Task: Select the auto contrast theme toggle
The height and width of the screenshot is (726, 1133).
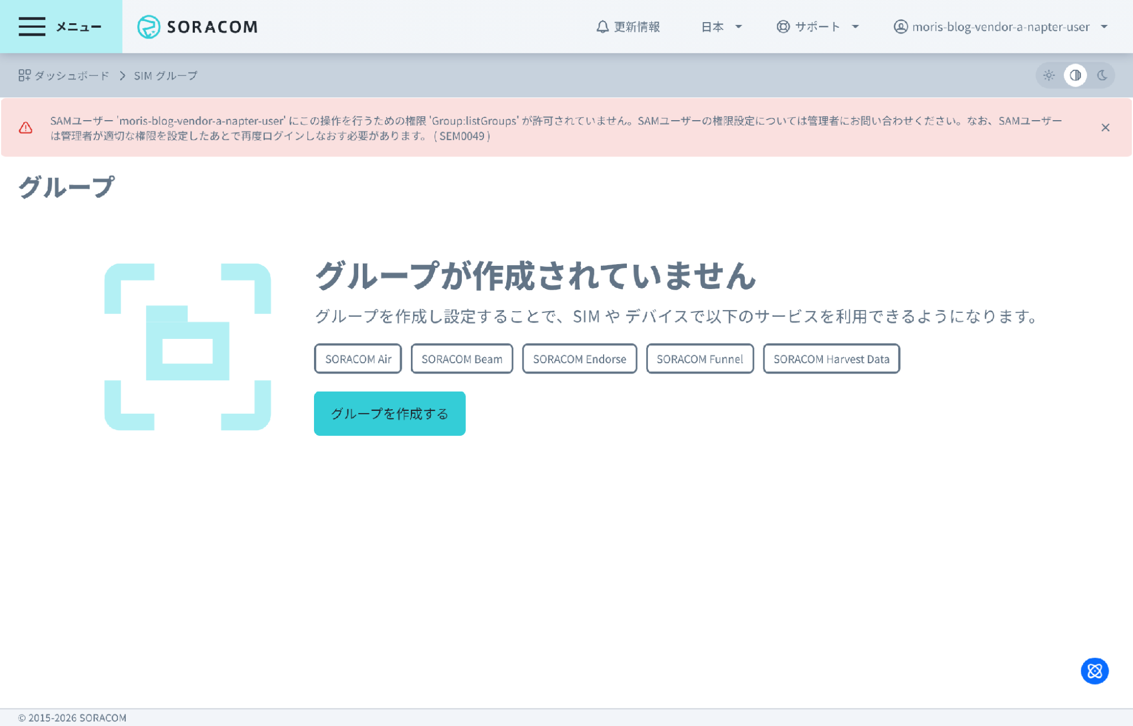Action: click(1075, 75)
